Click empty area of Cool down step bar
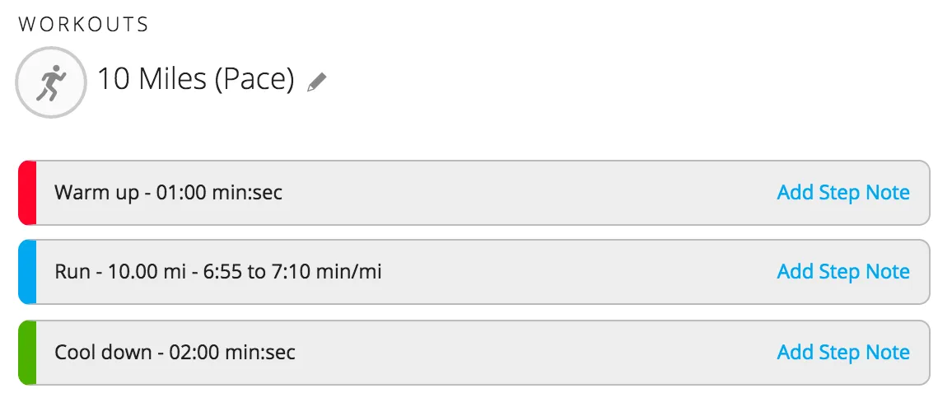 pos(534,353)
